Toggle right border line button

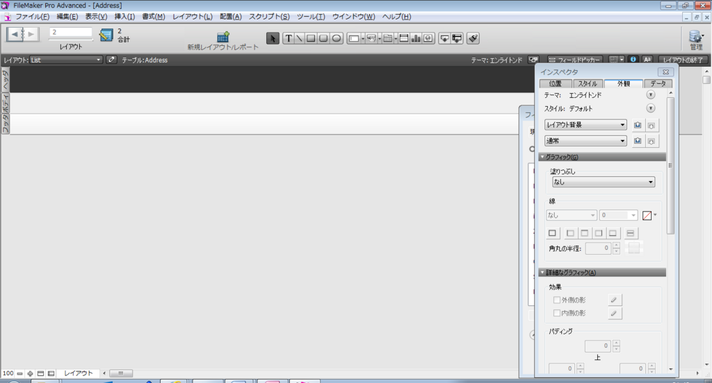point(599,233)
